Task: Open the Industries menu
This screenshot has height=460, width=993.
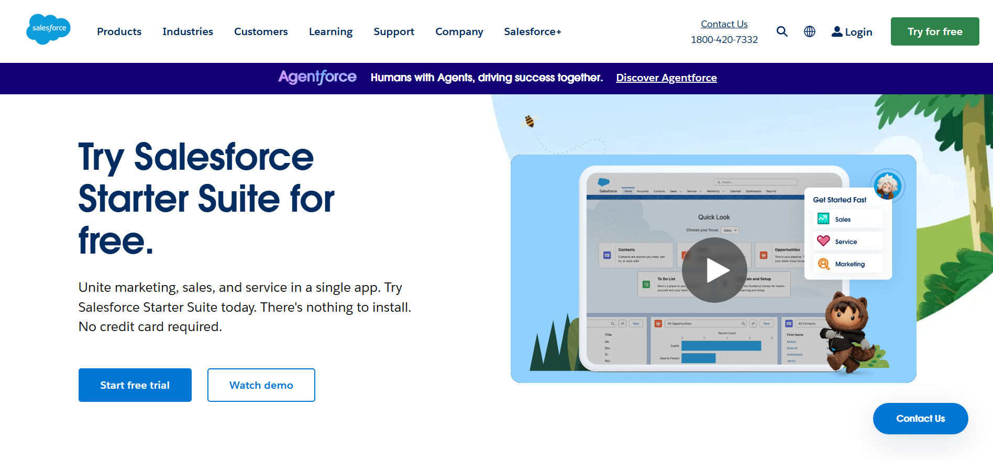Action: pyautogui.click(x=187, y=31)
